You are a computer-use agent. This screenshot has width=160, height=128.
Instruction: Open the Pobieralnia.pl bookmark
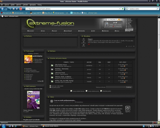(x=76, y=13)
